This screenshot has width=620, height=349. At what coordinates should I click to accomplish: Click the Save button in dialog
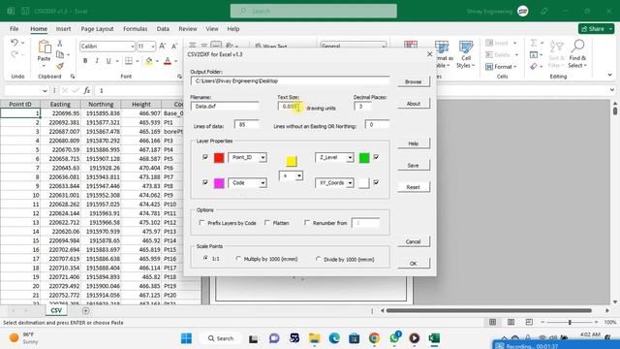tap(414, 166)
